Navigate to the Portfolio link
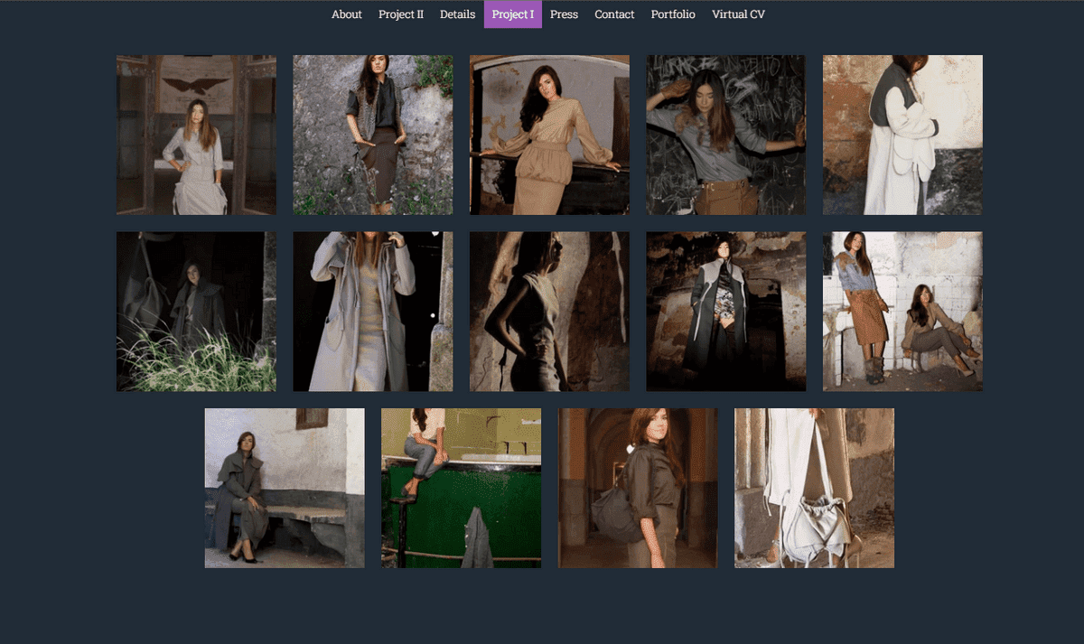This screenshot has height=644, width=1084. [x=674, y=14]
